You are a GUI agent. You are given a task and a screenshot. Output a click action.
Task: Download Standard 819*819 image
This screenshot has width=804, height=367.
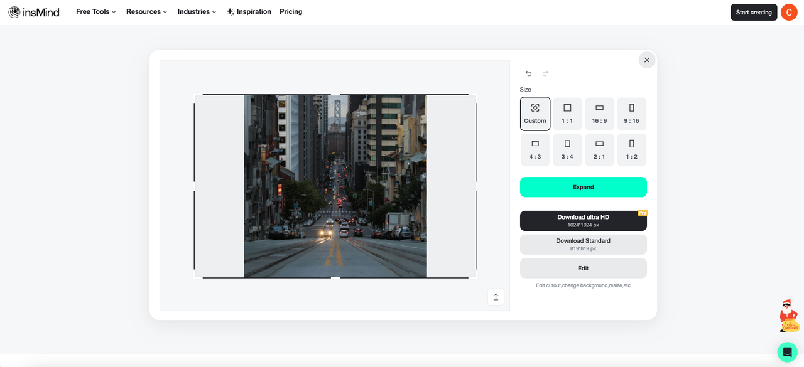click(583, 245)
